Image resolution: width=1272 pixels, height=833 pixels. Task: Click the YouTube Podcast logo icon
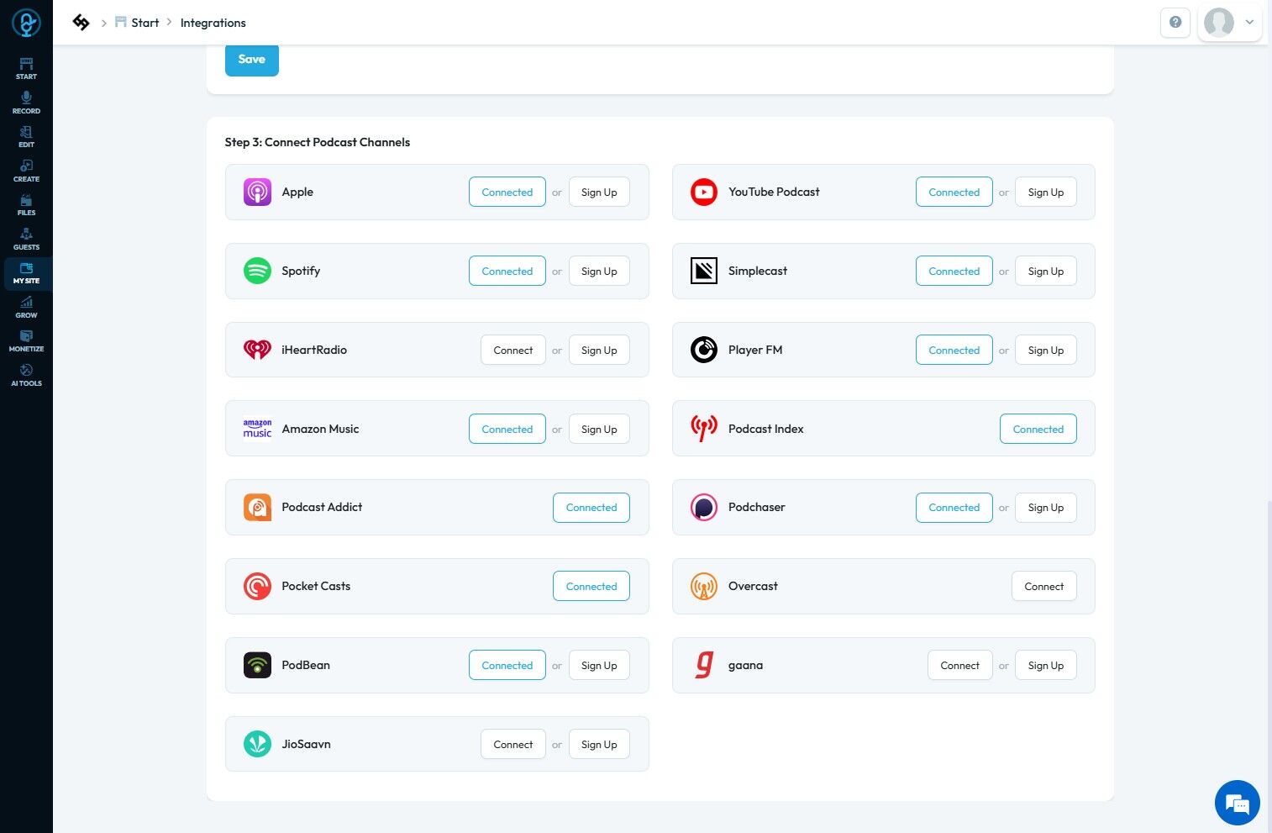pos(704,192)
